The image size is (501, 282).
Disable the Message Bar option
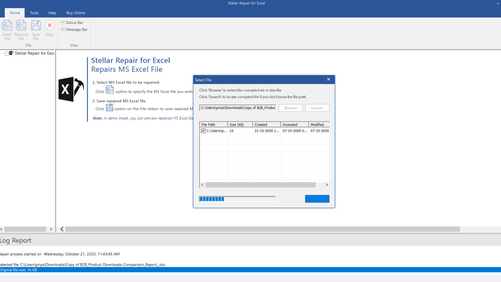pyautogui.click(x=63, y=29)
